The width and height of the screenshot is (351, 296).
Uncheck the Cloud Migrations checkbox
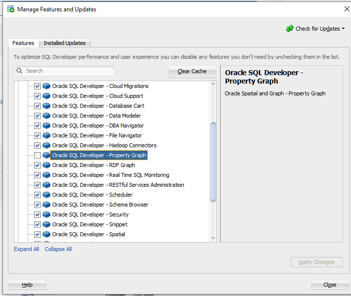coord(37,86)
